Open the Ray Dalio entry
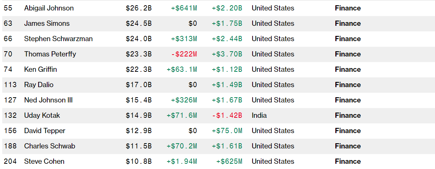Image resolution: width=435 pixels, height=169 pixels. tap(39, 84)
